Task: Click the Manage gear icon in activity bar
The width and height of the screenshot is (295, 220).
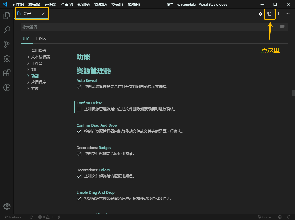Action: point(7,206)
